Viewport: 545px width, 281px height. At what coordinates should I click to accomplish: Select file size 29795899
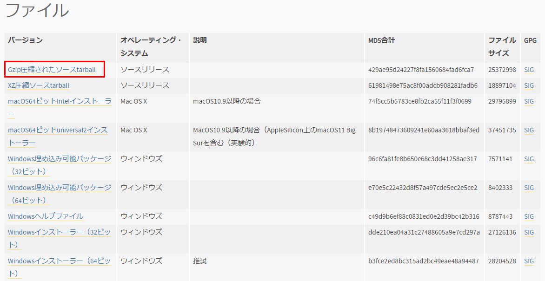tap(502, 101)
